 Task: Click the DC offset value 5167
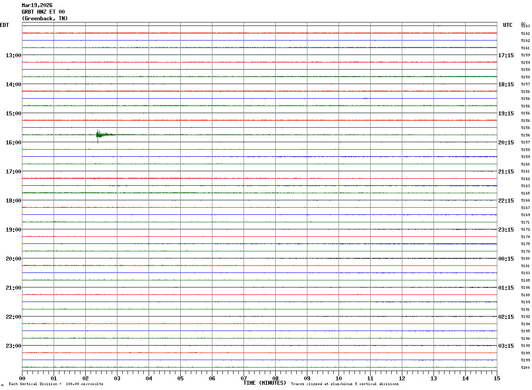525,208
